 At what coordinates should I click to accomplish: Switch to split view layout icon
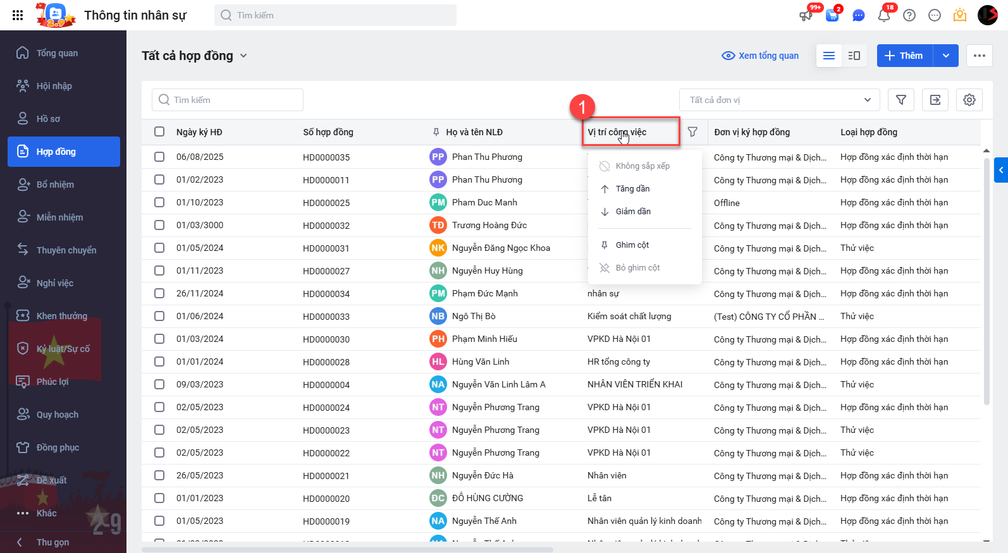(x=854, y=56)
